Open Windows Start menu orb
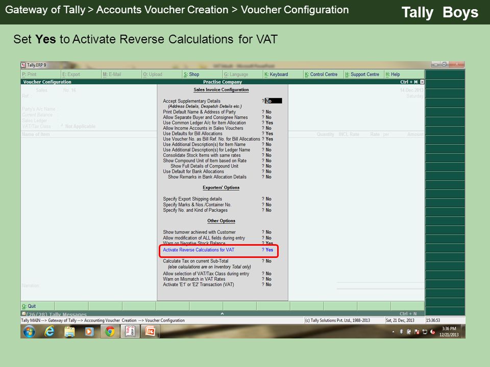 tap(29, 331)
